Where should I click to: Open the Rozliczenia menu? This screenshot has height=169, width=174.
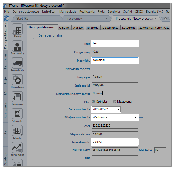87,12
